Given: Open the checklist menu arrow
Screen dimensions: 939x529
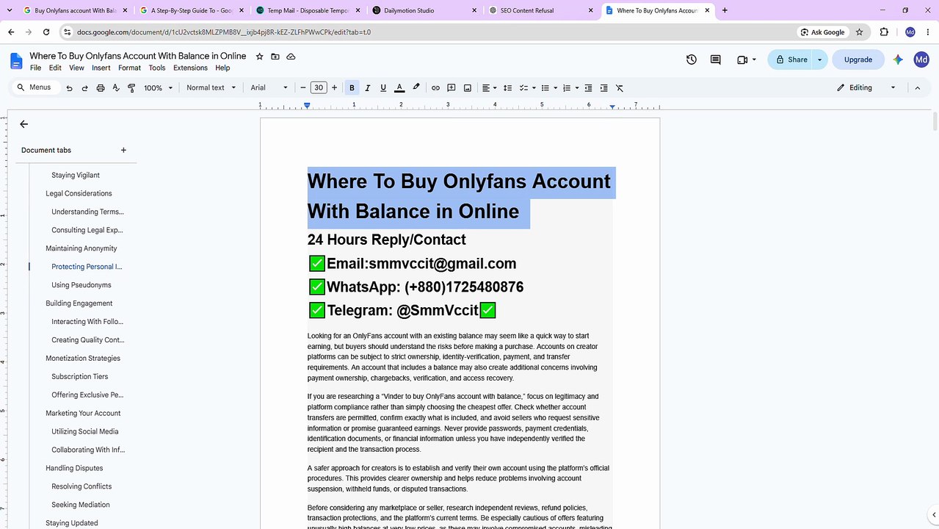Looking at the screenshot, I should click(534, 87).
